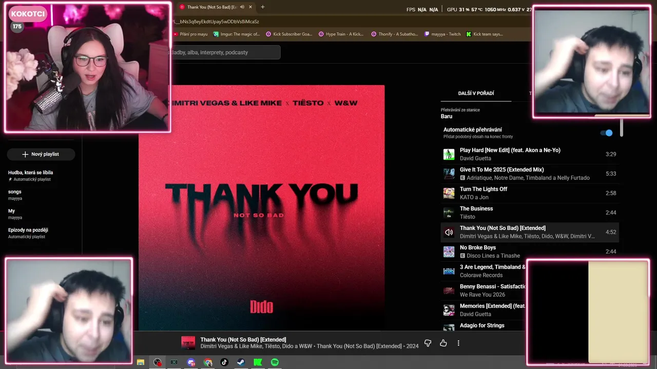
Task: Open Přání pro mayu bookmark
Action: click(190, 34)
